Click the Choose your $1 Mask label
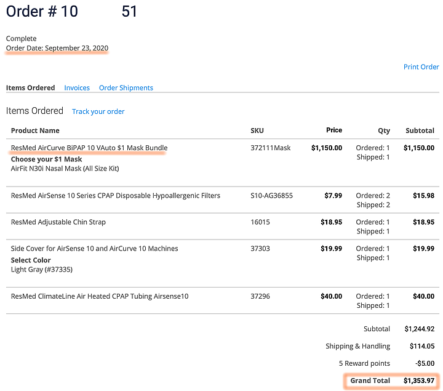443x391 pixels. tap(46, 159)
